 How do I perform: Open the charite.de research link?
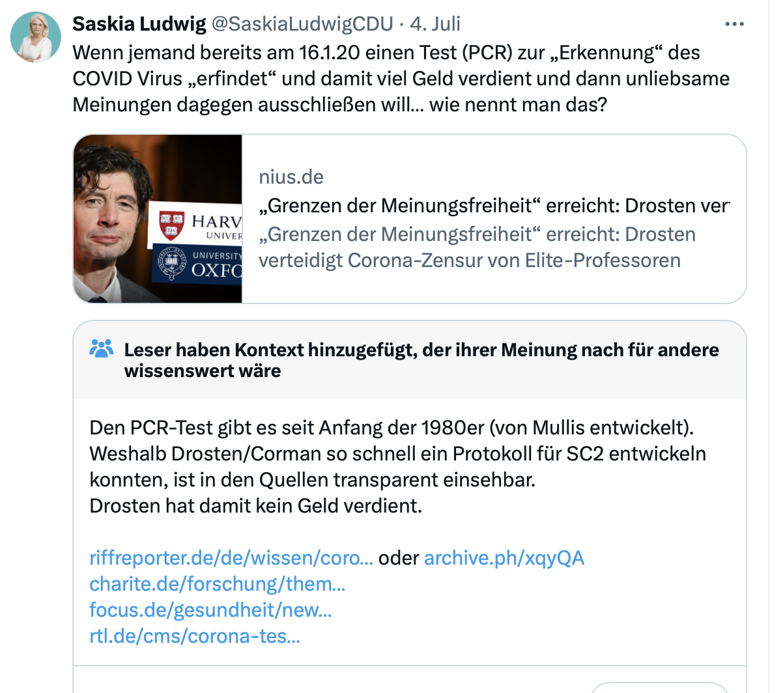218,584
